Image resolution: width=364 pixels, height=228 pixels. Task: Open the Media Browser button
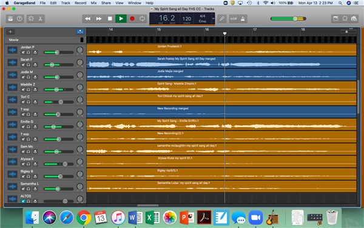click(354, 19)
